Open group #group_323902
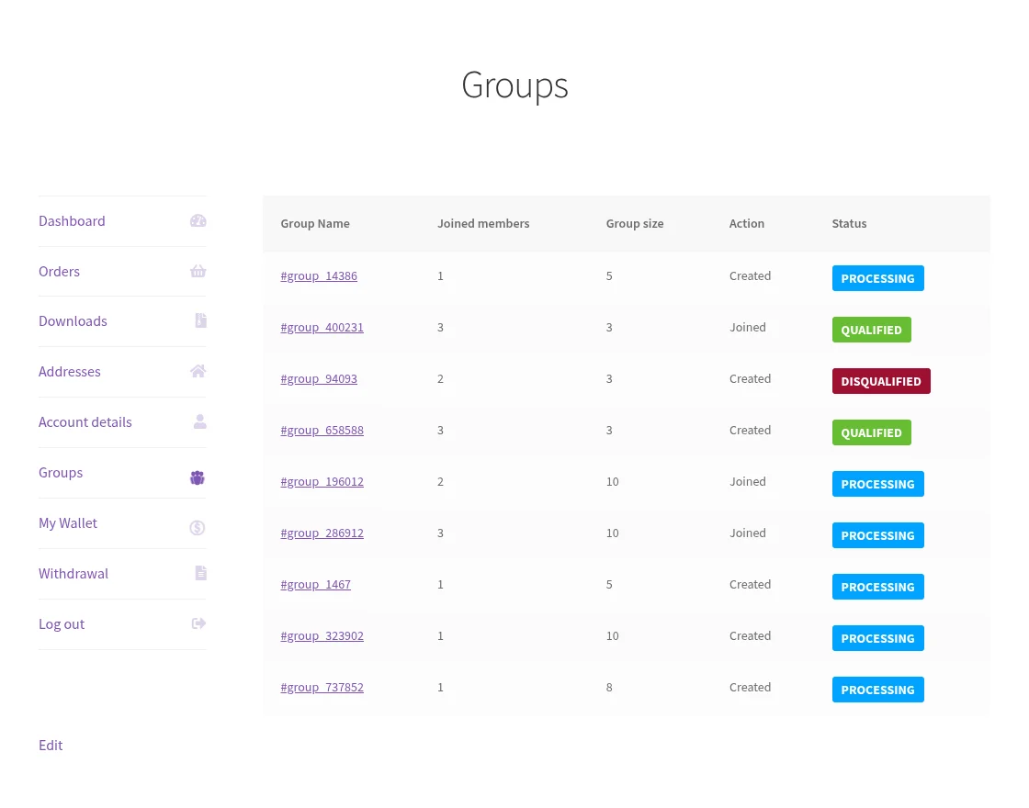 click(322, 635)
